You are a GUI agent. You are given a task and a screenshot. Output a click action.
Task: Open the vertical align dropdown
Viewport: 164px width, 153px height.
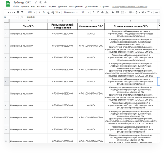pyautogui.click(x=138, y=12)
